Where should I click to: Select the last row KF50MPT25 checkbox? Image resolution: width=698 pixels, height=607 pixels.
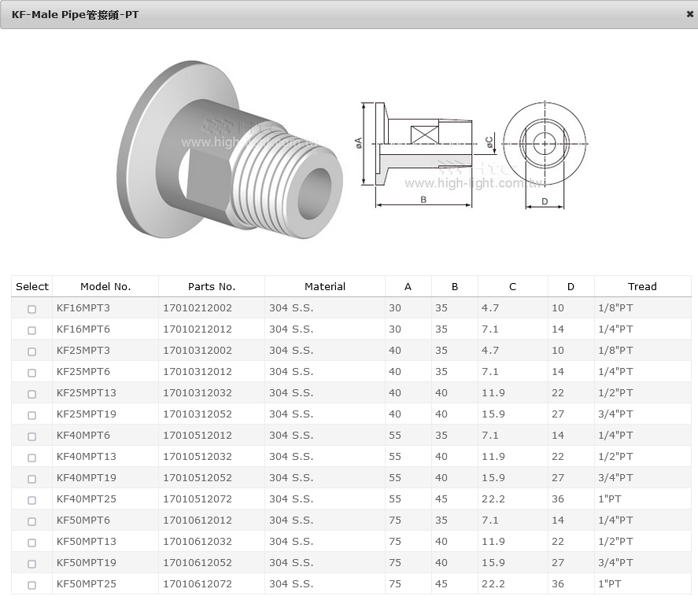32,585
